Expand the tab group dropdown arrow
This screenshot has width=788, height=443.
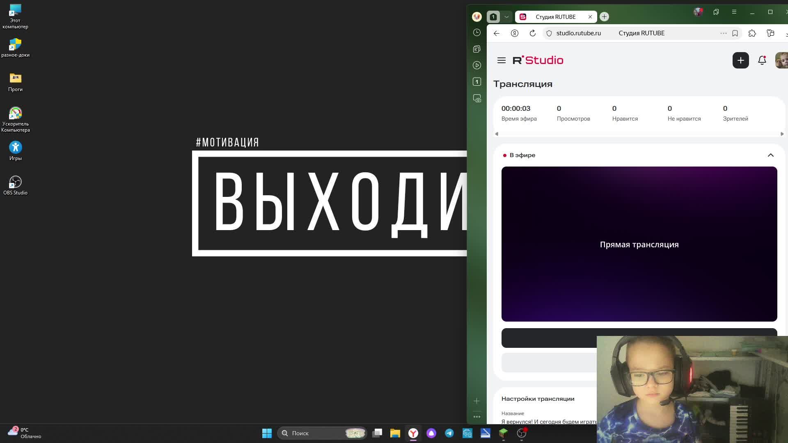(506, 17)
